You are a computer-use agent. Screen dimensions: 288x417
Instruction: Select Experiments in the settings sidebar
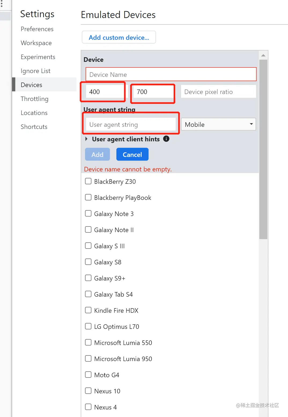click(x=38, y=57)
